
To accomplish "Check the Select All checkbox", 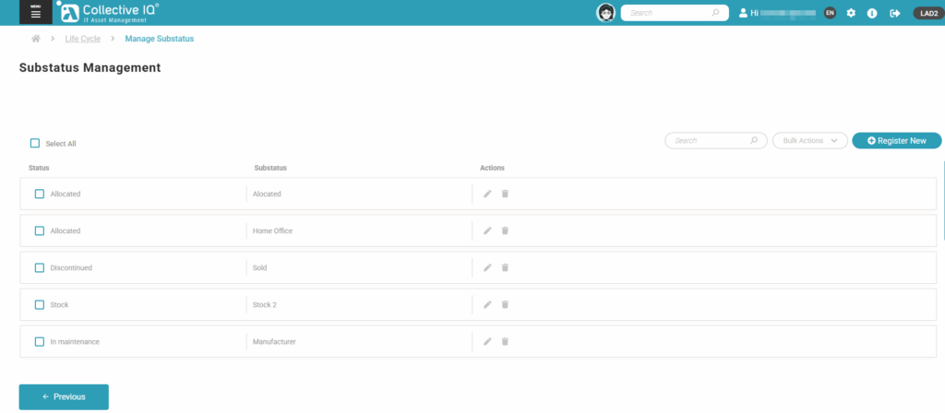I will click(x=35, y=143).
